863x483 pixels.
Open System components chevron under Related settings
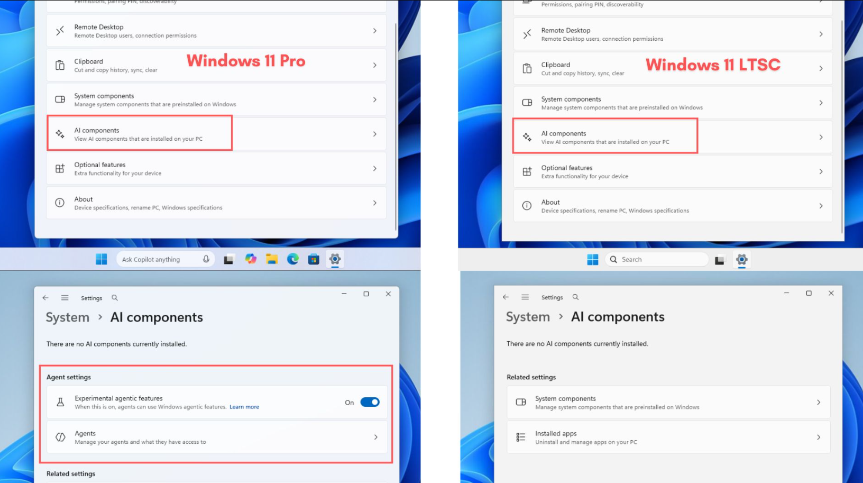coord(819,403)
